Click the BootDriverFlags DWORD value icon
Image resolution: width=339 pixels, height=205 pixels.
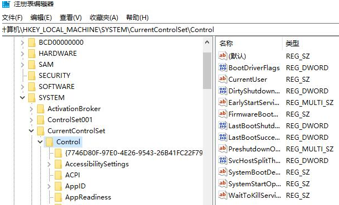[223, 67]
